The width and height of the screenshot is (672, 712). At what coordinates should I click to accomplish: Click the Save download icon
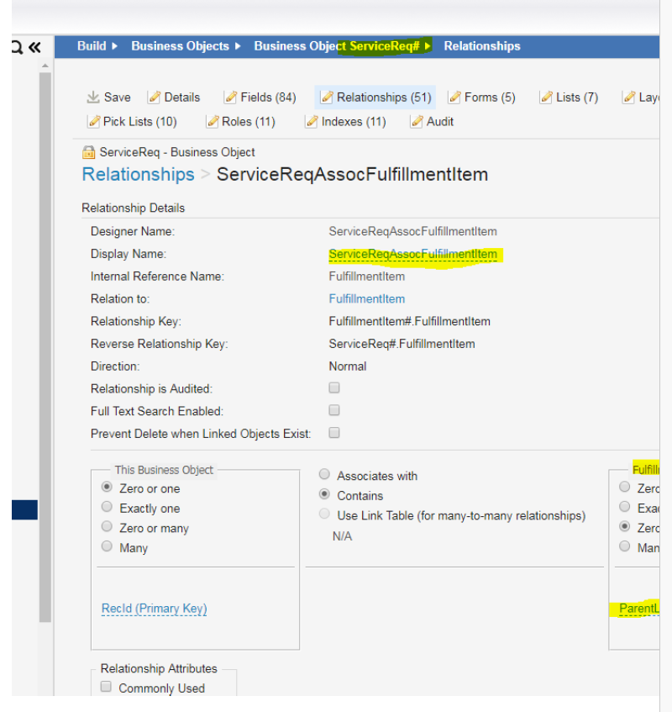(x=93, y=97)
